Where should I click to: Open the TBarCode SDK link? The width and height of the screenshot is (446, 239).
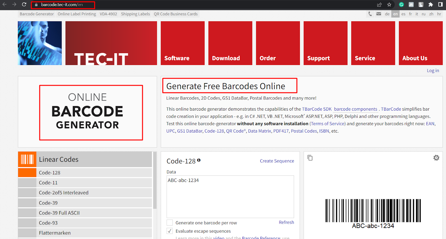pos(317,109)
